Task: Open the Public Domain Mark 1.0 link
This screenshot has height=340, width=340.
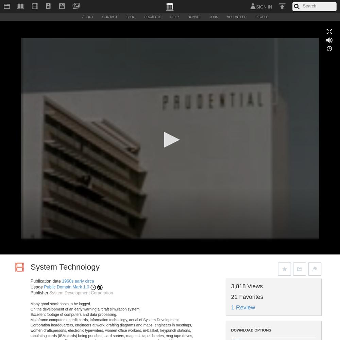Action: pyautogui.click(x=66, y=287)
